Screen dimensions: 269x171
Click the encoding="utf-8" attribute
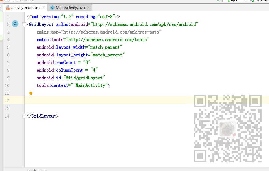pos(95,17)
